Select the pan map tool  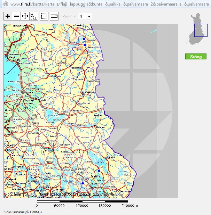(25, 16)
